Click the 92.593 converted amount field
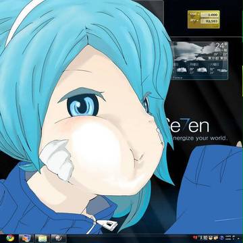This screenshot has height=243, width=243. (x=209, y=21)
